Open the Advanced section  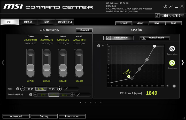click(16, 116)
